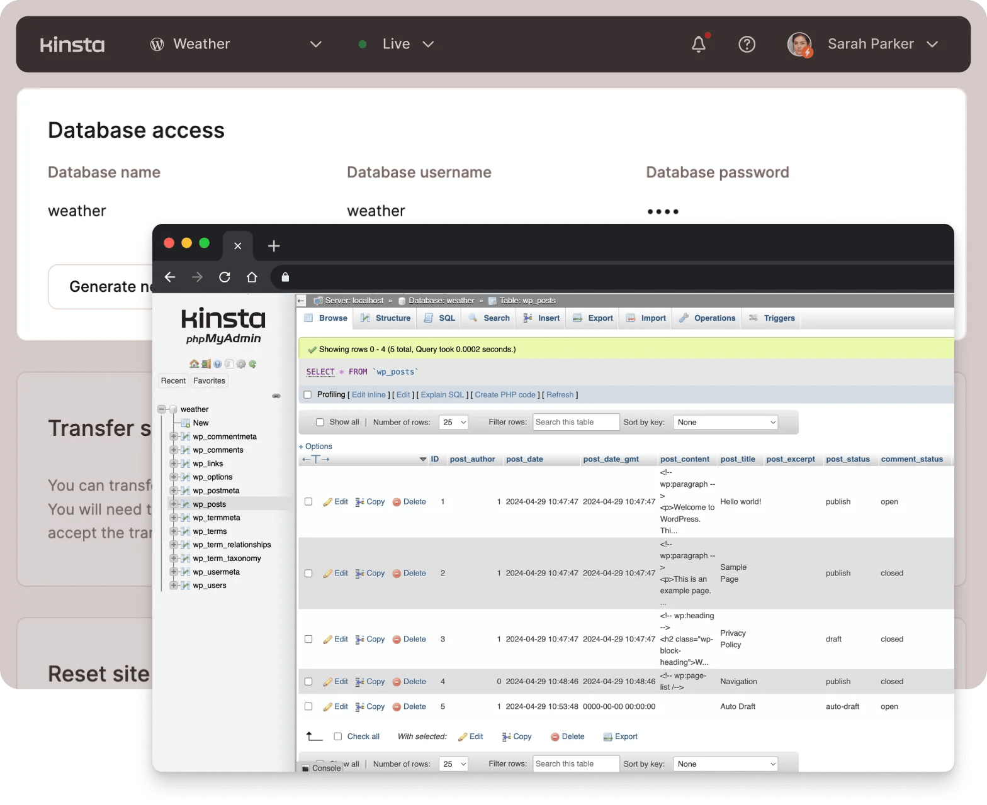Enable the Profiling checkbox
Image resolution: width=987 pixels, height=805 pixels.
308,395
